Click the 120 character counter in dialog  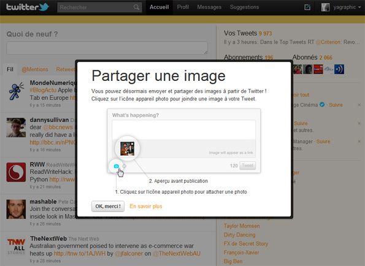click(234, 165)
